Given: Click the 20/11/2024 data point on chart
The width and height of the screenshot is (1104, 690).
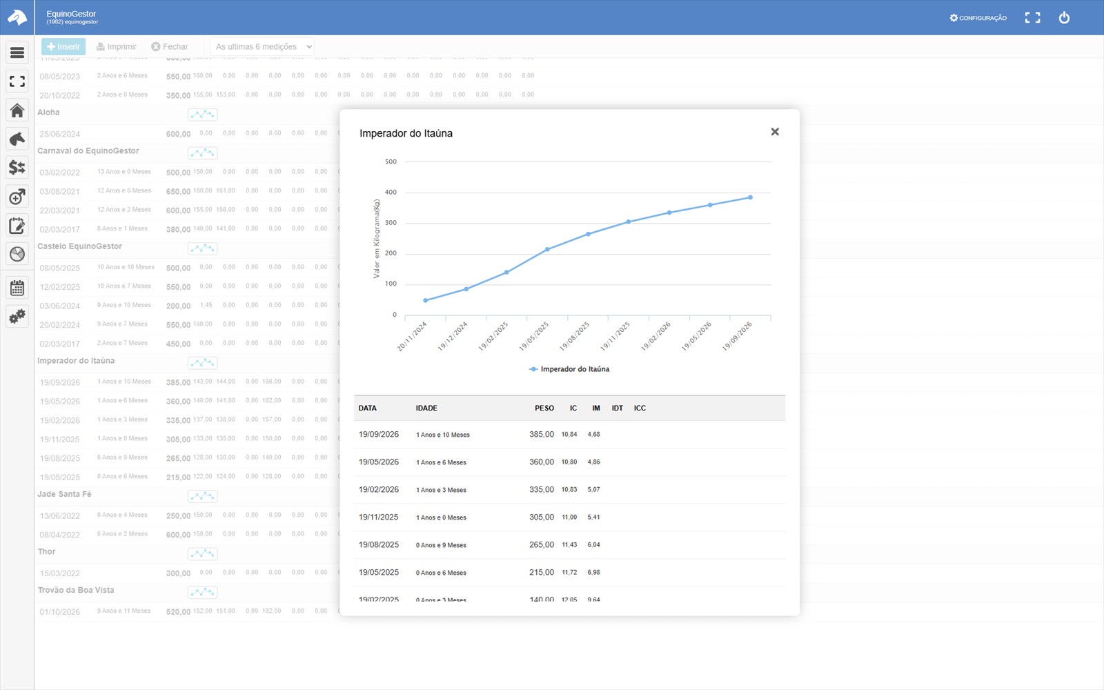Looking at the screenshot, I should tap(425, 300).
